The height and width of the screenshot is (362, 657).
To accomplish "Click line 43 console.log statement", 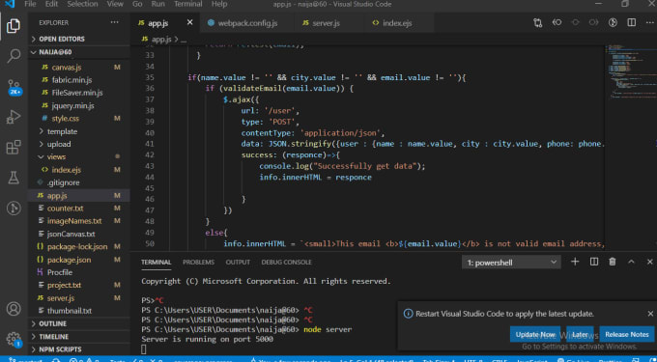I will [x=342, y=166].
